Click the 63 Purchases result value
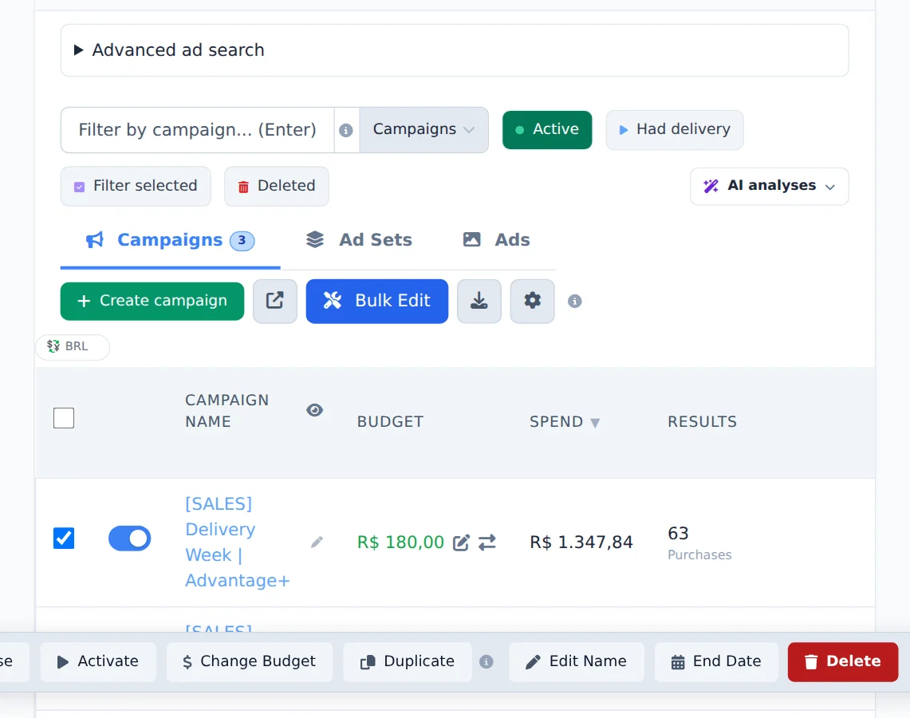Image resolution: width=910 pixels, height=718 pixels. pos(699,542)
